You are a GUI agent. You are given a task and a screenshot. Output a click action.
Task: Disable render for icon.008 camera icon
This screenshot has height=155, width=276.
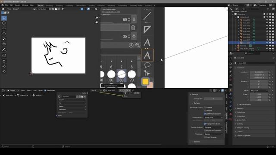[x=273, y=43]
